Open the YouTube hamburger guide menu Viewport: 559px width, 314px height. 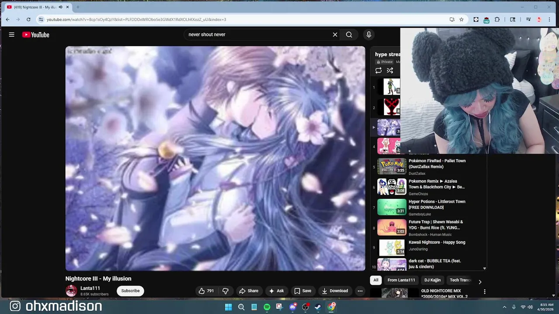pyautogui.click(x=12, y=34)
